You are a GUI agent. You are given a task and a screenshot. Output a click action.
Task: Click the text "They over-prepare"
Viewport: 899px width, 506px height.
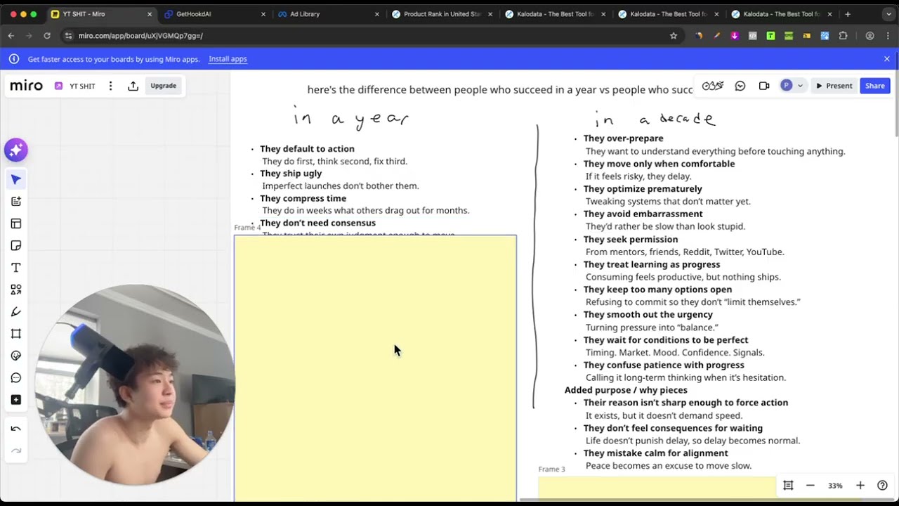623,138
